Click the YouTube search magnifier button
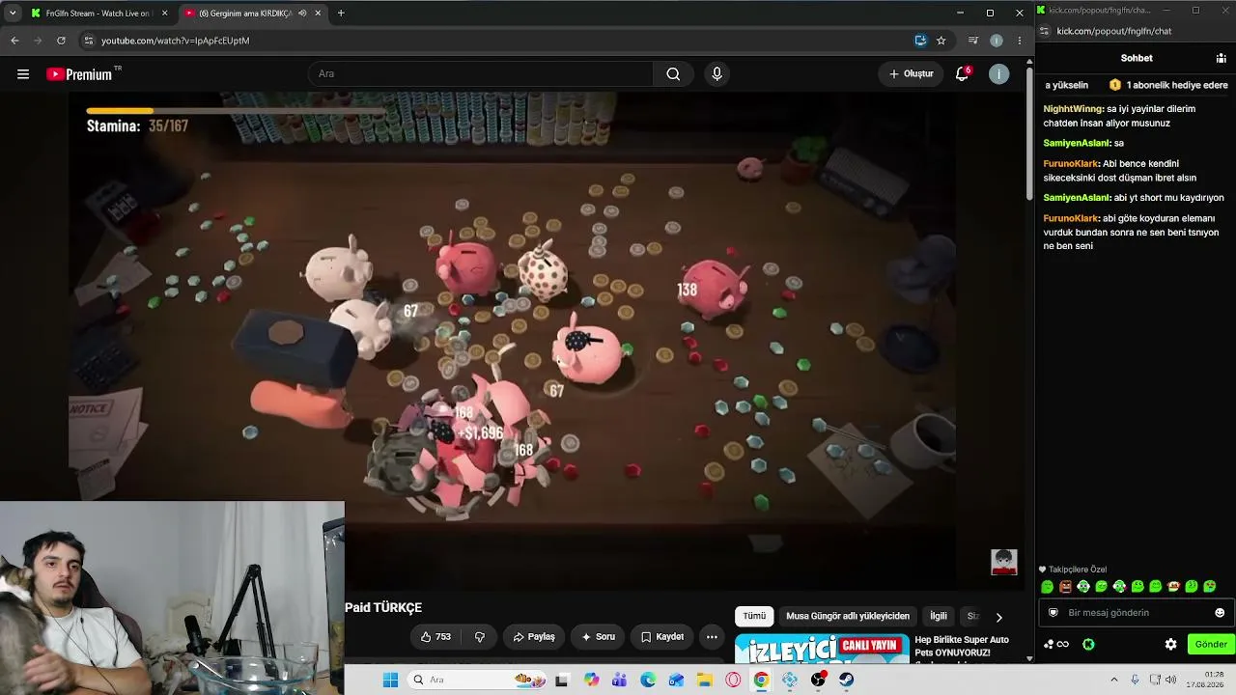1236x695 pixels. click(673, 74)
